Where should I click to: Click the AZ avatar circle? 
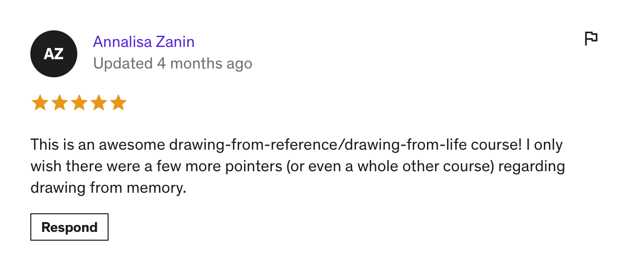[54, 54]
